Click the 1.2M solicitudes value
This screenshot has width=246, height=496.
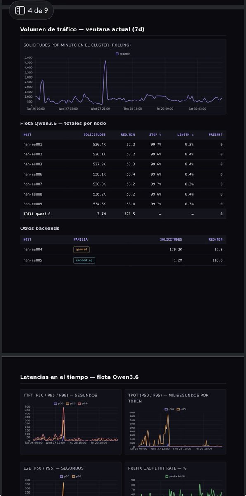(x=177, y=260)
